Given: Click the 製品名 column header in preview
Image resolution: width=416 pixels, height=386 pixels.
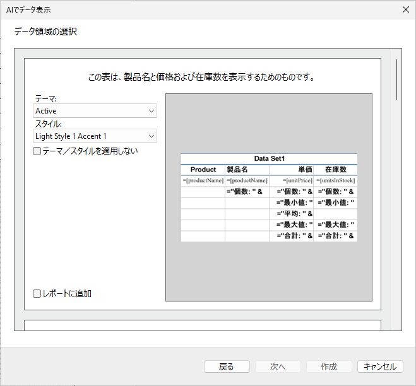Looking at the screenshot, I should pyautogui.click(x=247, y=170).
